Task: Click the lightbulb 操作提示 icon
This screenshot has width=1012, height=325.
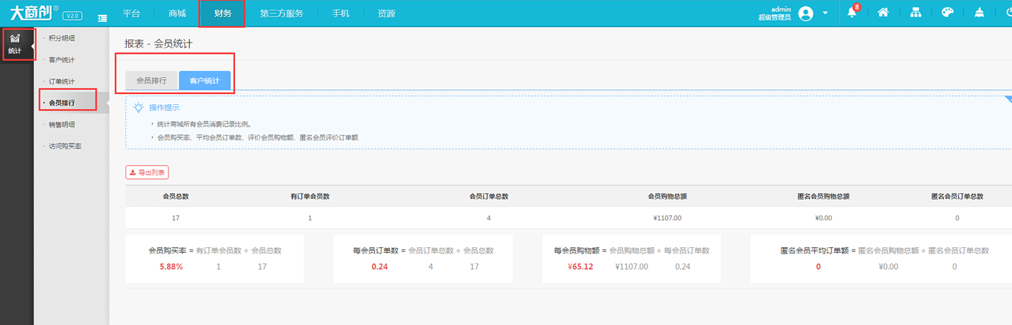Action: [x=139, y=108]
